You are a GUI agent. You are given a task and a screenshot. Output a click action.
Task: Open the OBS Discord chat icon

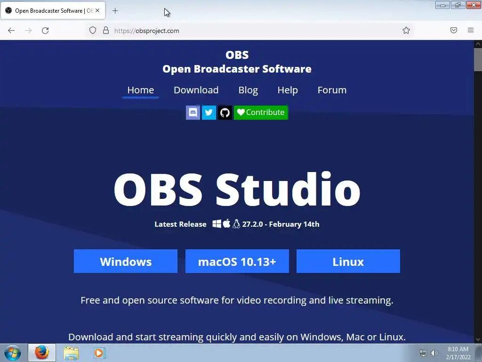pyautogui.click(x=193, y=112)
